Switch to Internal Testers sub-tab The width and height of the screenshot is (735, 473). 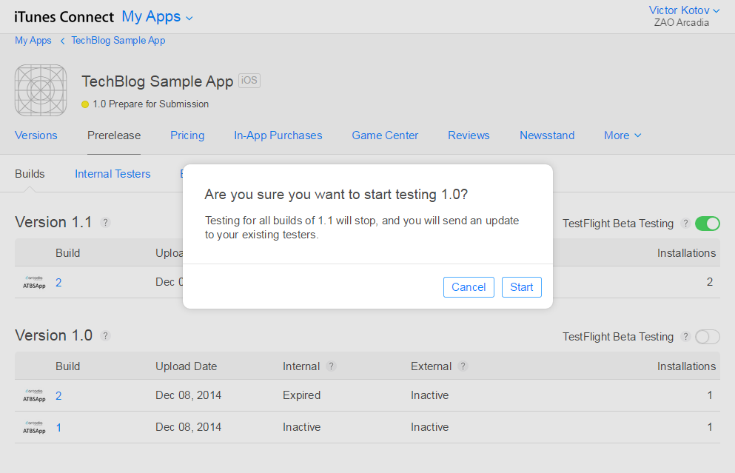tap(113, 174)
